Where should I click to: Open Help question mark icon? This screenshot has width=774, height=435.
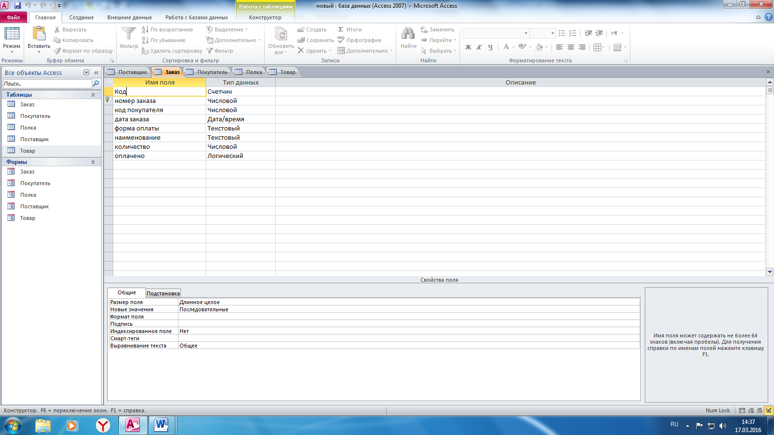[768, 17]
